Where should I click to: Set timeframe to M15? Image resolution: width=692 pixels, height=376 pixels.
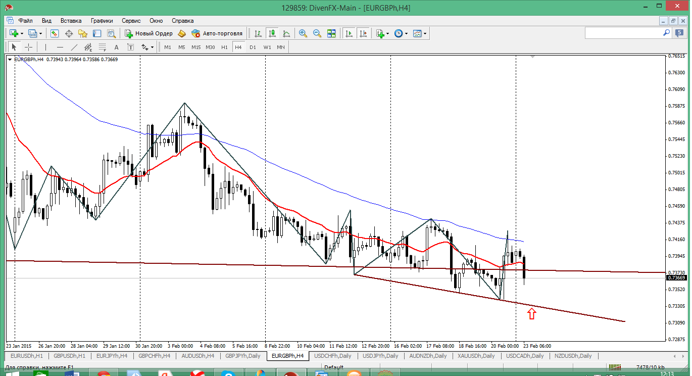coord(196,47)
